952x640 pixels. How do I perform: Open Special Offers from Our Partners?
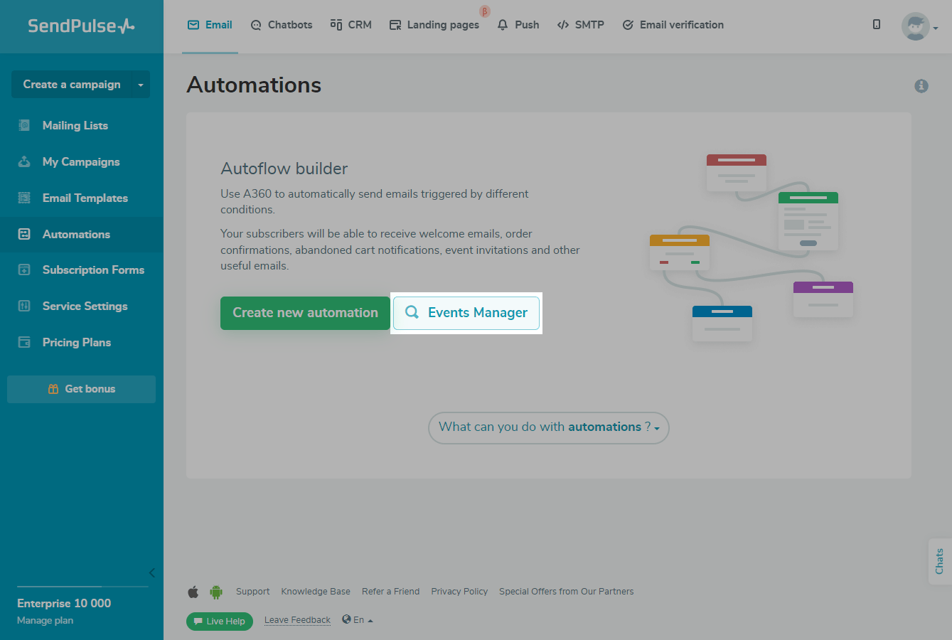click(x=566, y=592)
